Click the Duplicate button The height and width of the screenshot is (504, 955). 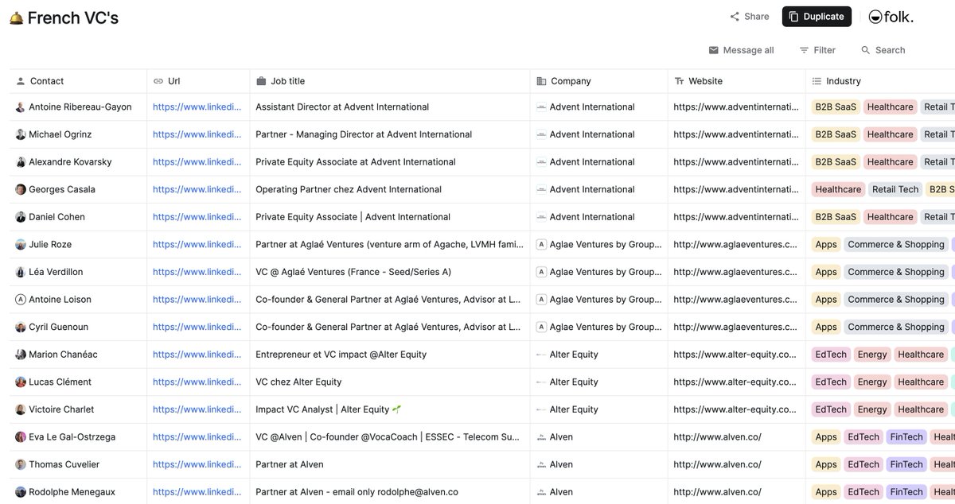click(817, 17)
